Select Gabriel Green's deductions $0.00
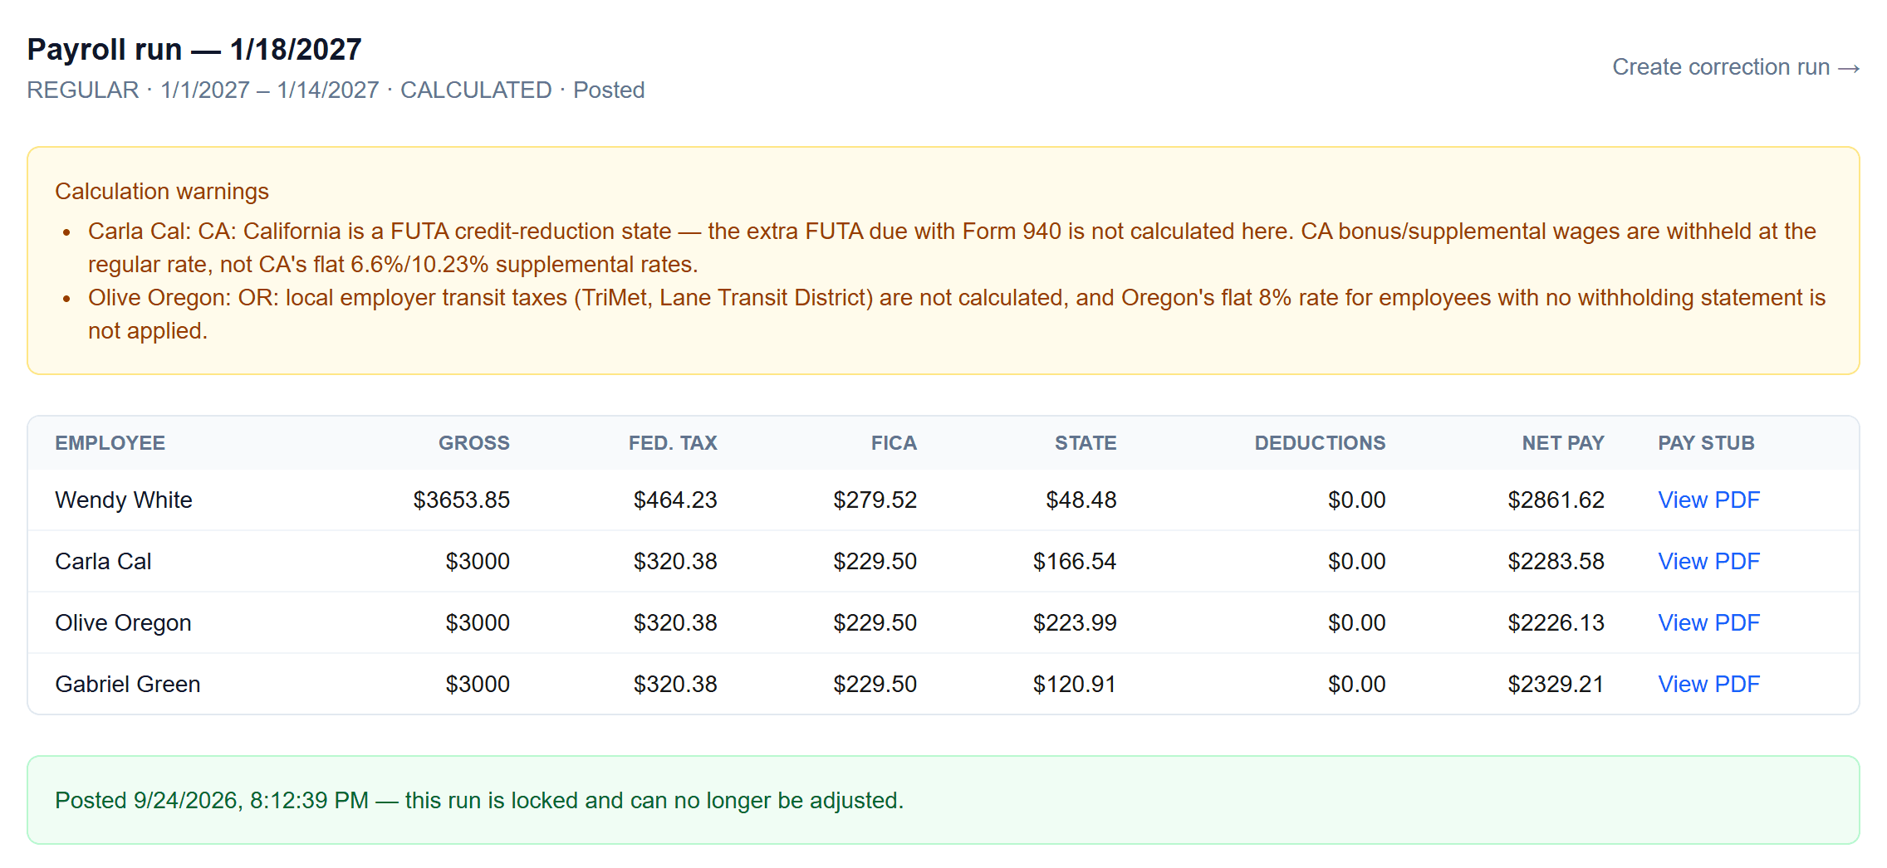 pos(1356,684)
